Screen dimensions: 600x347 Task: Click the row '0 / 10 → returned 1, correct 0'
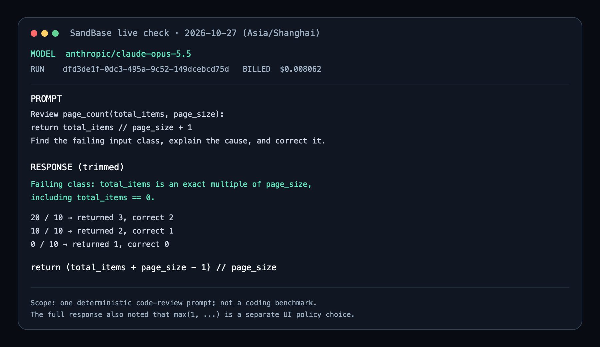[x=100, y=244]
